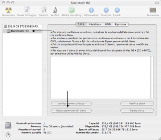Switch to the Ripristina tab
This screenshot has height=140, width=161.
[120, 24]
